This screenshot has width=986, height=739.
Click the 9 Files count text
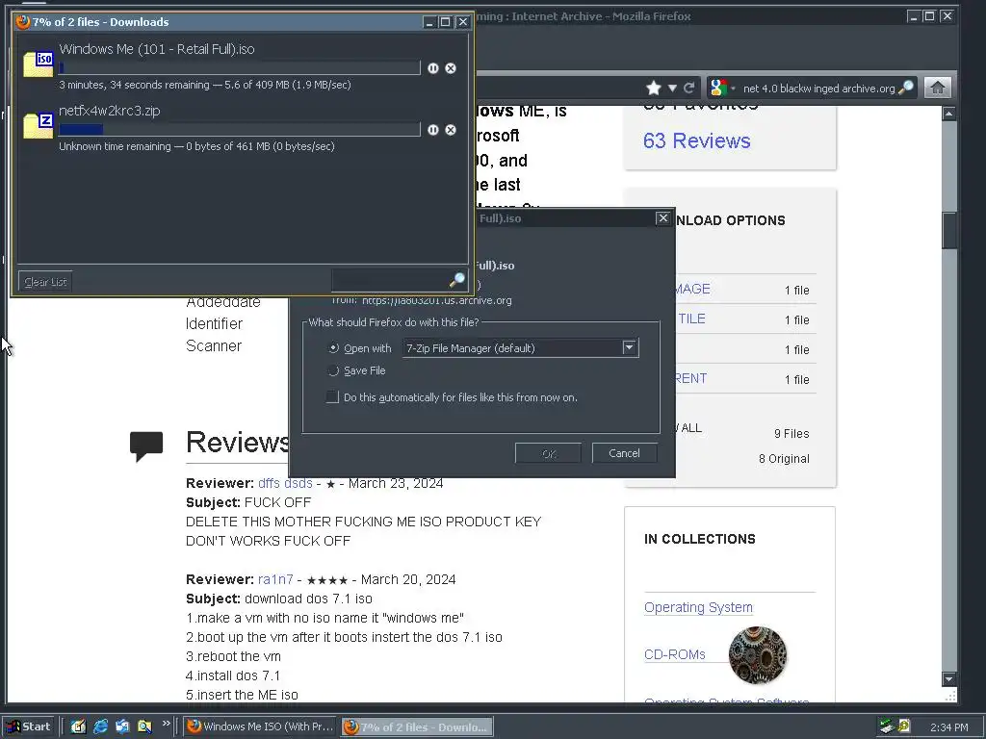[x=791, y=434]
